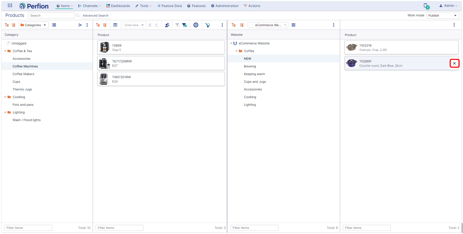Screen dimensions: 463x234
Task: Open the Overview dropdown
Action: (134, 25)
